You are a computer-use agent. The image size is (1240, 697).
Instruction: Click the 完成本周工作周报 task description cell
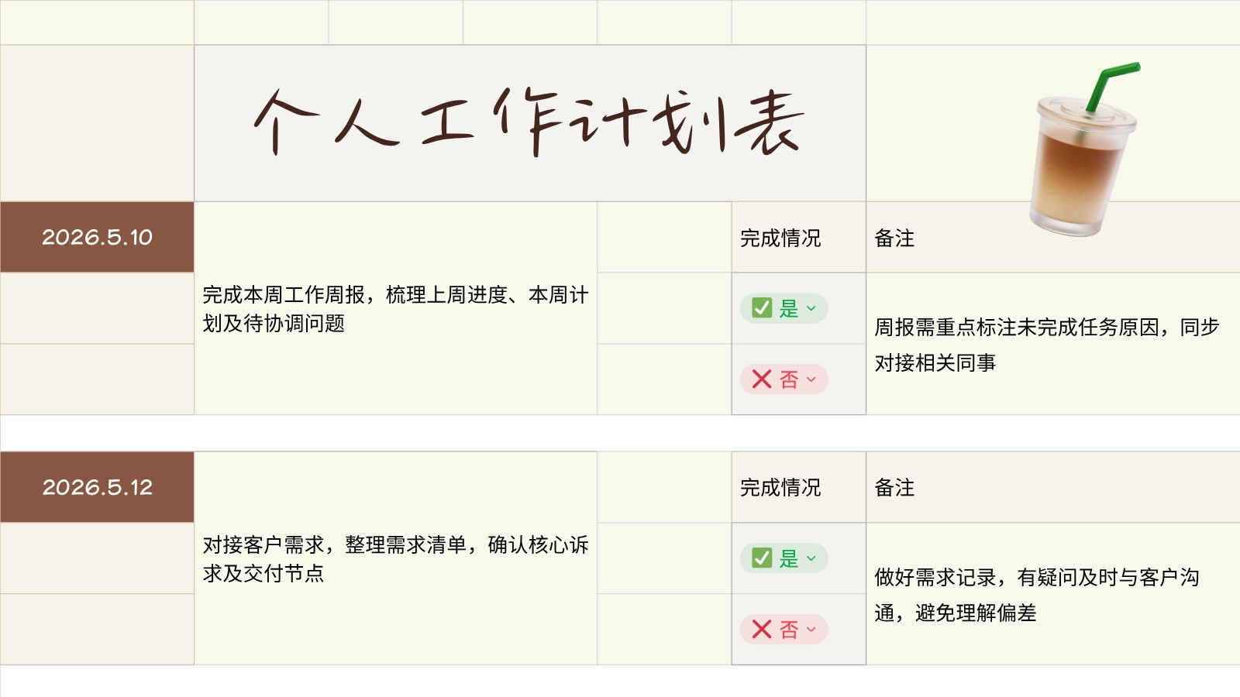(x=395, y=308)
